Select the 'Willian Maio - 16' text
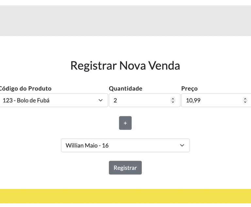This screenshot has height=207, width=251. click(x=87, y=145)
